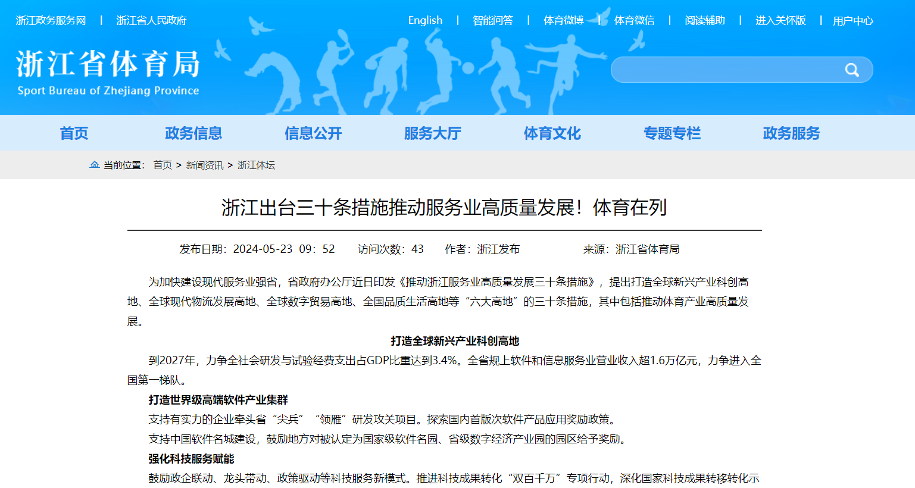Image resolution: width=915 pixels, height=488 pixels.
Task: Open the 用户中心 user center
Action: click(852, 21)
